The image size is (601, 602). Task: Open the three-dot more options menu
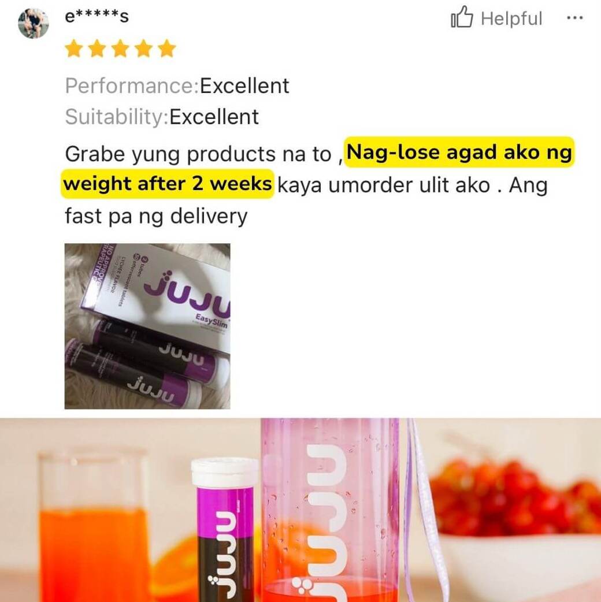click(x=575, y=18)
